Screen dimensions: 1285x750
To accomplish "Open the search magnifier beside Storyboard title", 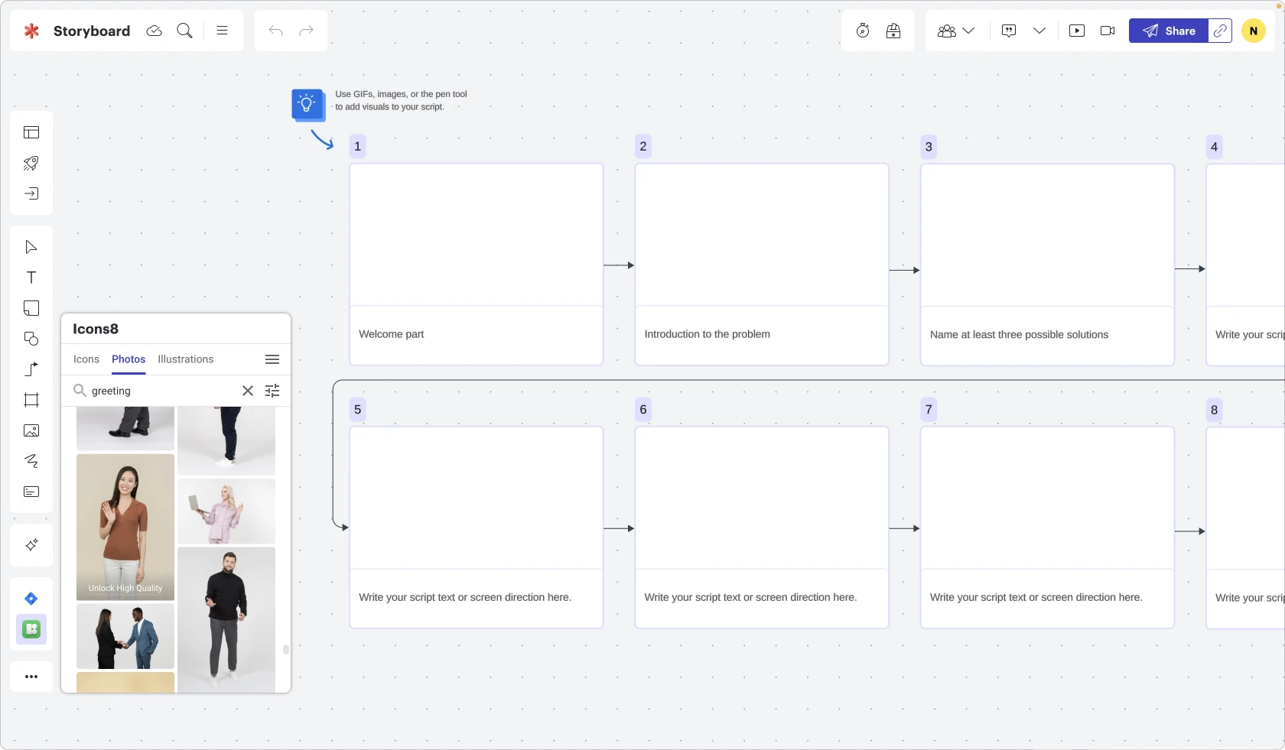I will tap(184, 31).
